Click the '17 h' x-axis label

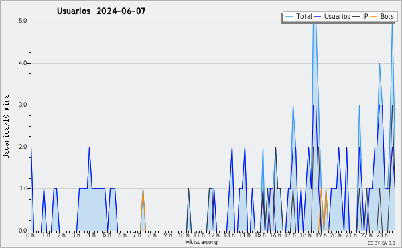coord(291,235)
